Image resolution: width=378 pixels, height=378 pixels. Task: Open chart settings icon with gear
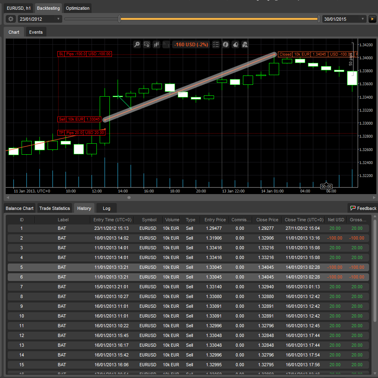(146, 45)
